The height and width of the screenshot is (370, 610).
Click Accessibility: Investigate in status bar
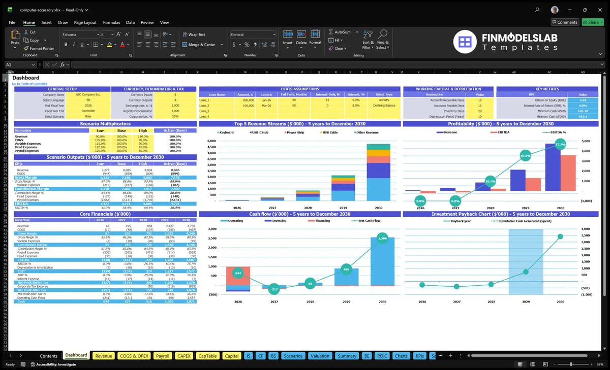click(53, 364)
